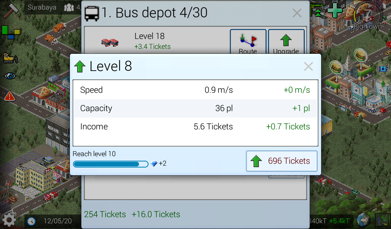Click the blue diamond reward icon

[154, 164]
